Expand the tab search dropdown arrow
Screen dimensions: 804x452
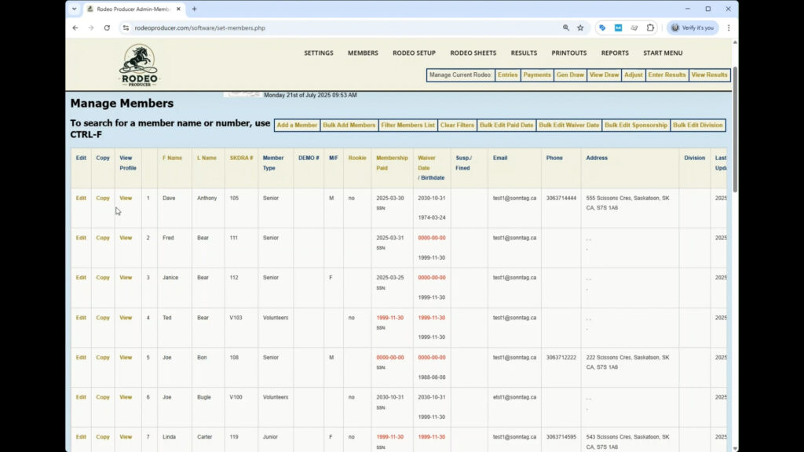75,9
